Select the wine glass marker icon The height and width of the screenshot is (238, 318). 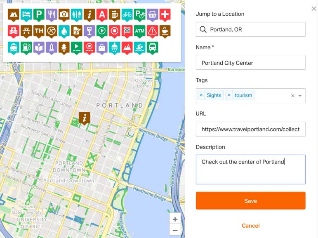(89, 31)
